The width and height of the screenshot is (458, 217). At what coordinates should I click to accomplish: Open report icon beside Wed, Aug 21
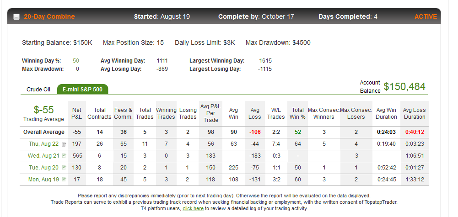(x=64, y=156)
